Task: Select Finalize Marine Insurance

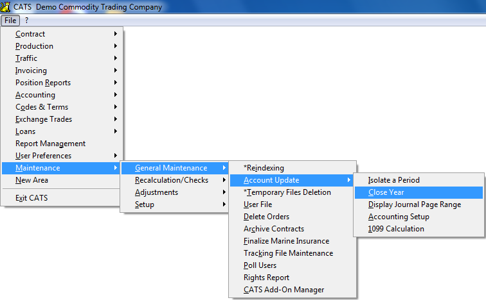Action: pyautogui.click(x=292, y=241)
